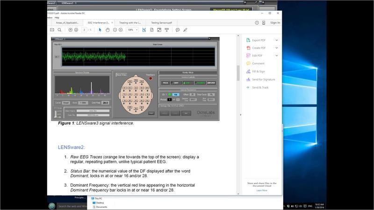Switch to Testing Sensors.pdf tab
Image resolution: width=374 pixels, height=210 pixels.
[161, 22]
